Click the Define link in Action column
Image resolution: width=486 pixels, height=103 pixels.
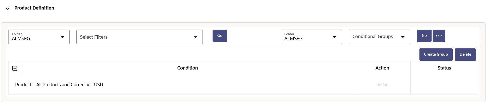382,85
